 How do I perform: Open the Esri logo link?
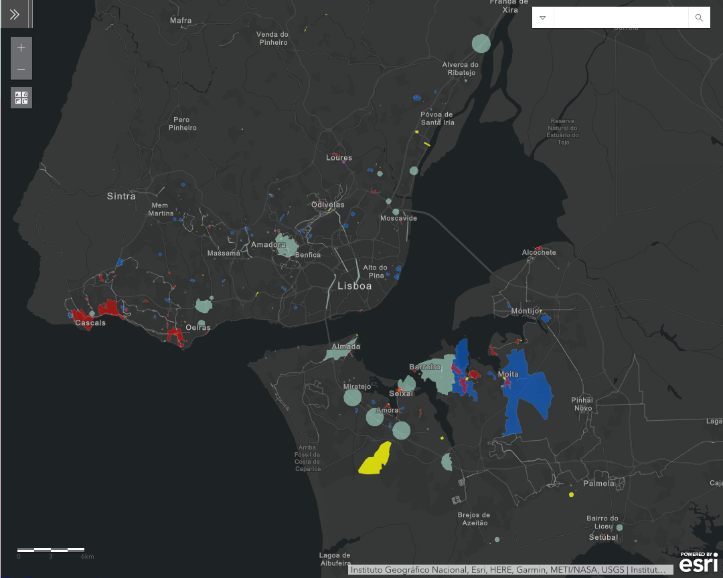(698, 562)
